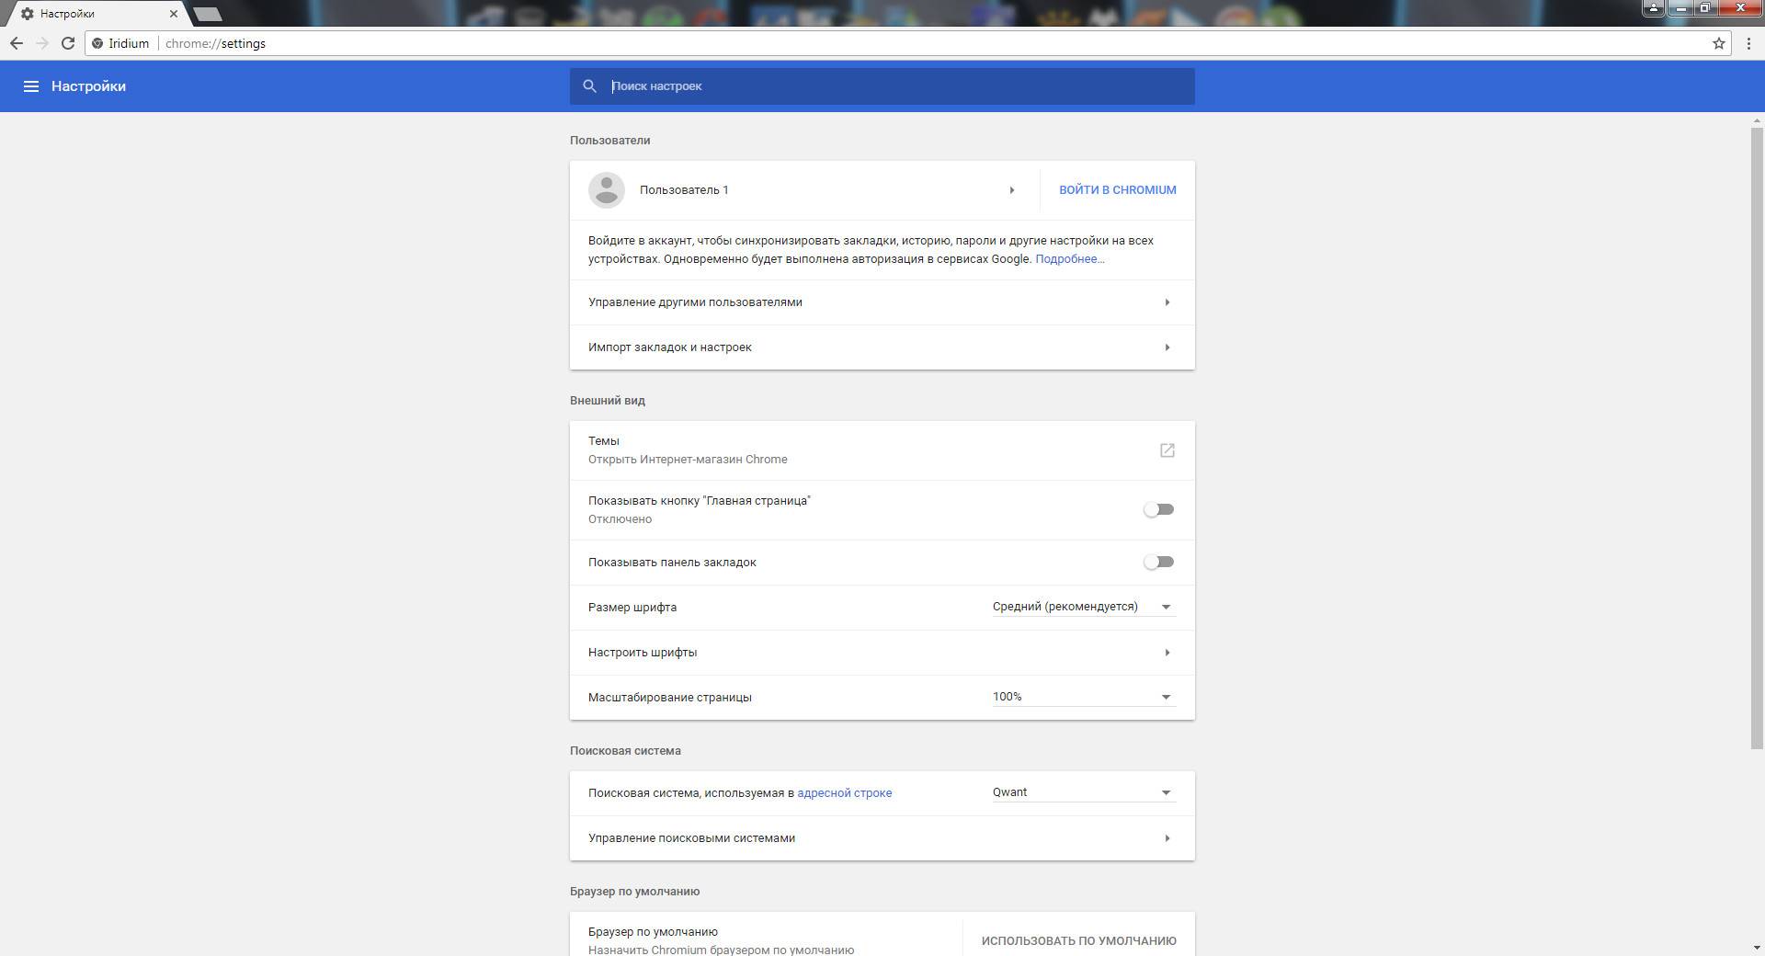Click the Отключено status text
The height and width of the screenshot is (956, 1765).
[x=621, y=519]
